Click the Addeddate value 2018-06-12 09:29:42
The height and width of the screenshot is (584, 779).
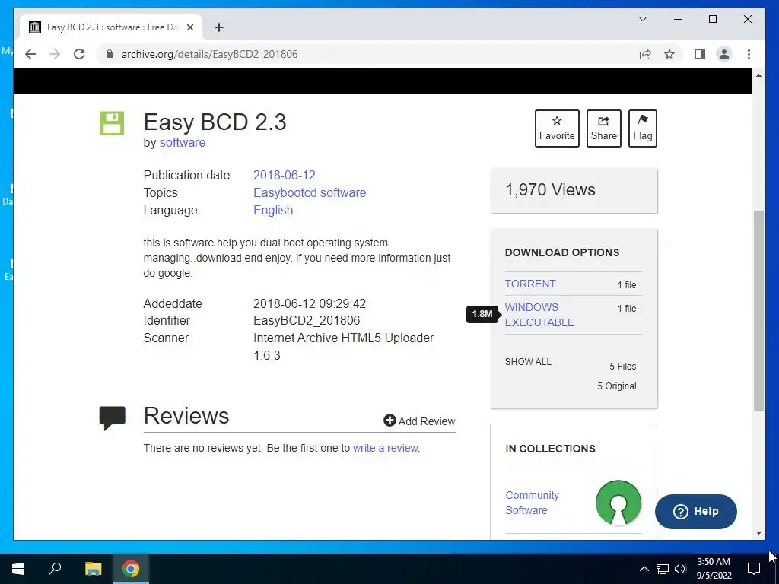[x=310, y=303]
